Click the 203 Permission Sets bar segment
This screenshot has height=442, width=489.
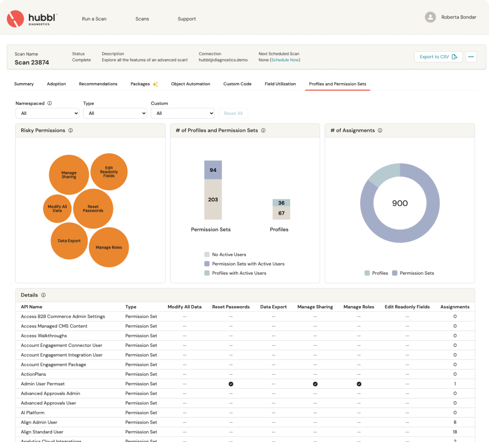tap(213, 200)
